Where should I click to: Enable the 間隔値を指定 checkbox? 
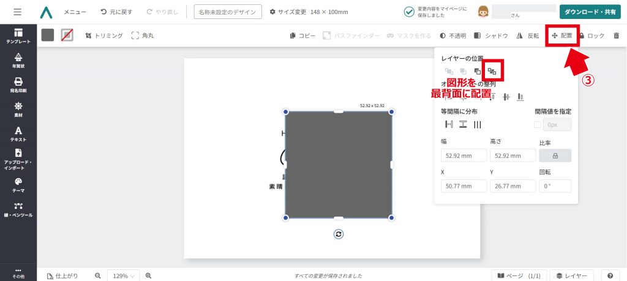538,125
